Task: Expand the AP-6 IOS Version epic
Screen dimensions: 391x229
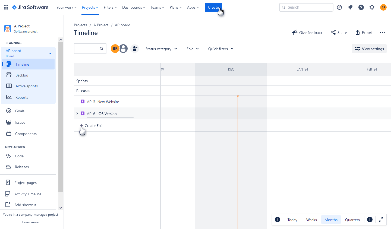Action: (x=77, y=113)
